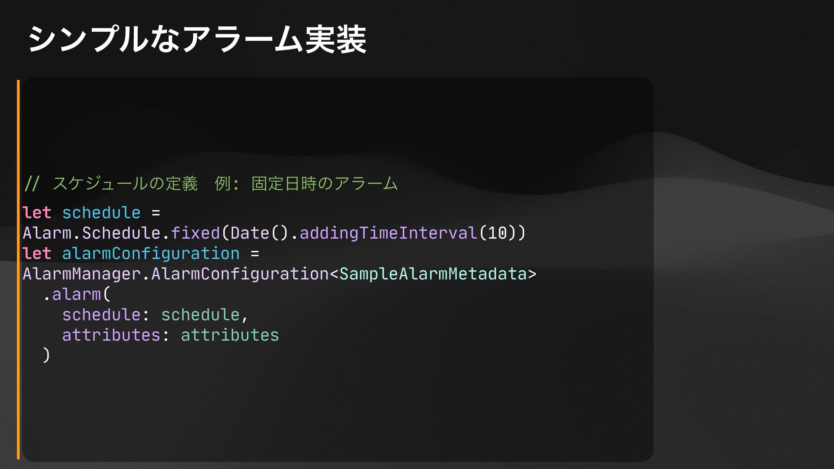Image resolution: width=834 pixels, height=469 pixels.
Task: Click 'Date()' in the schedule line
Action: (259, 233)
